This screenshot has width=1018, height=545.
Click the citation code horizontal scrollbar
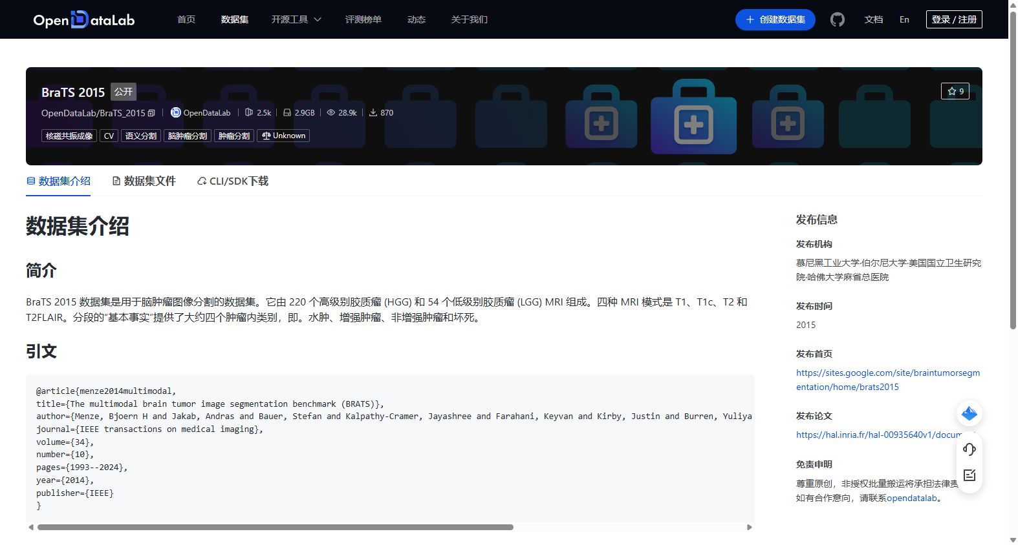click(x=276, y=528)
